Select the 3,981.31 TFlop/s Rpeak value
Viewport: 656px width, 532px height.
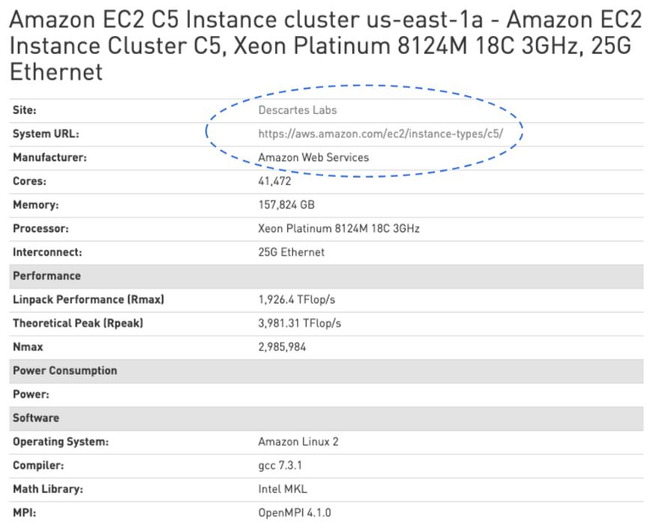[299, 323]
